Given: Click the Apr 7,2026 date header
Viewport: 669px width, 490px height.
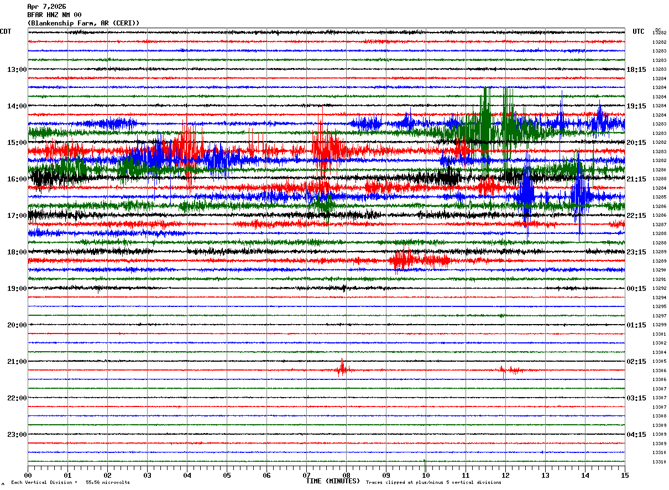Looking at the screenshot, I should [46, 7].
